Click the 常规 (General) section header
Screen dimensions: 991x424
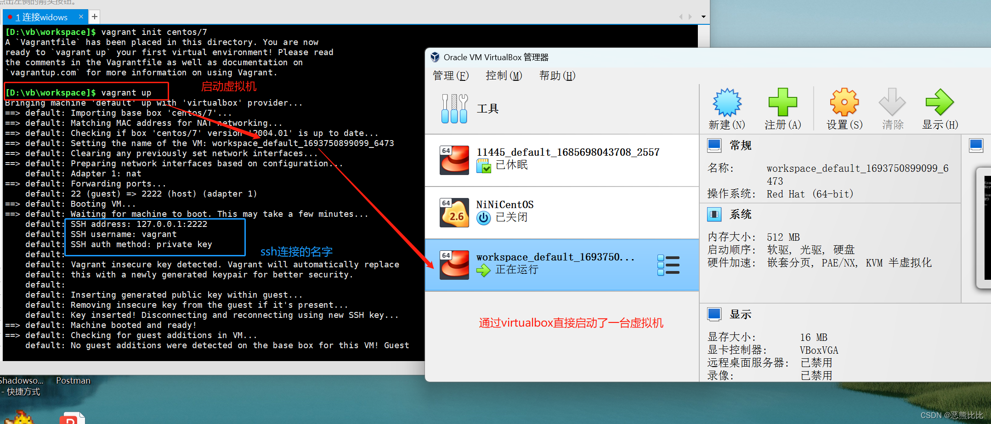[741, 146]
